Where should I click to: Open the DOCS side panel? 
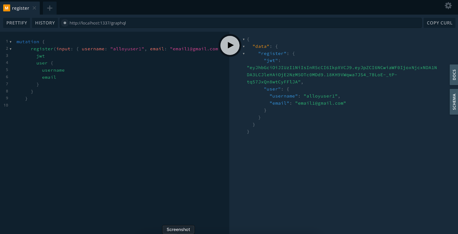pyautogui.click(x=454, y=75)
